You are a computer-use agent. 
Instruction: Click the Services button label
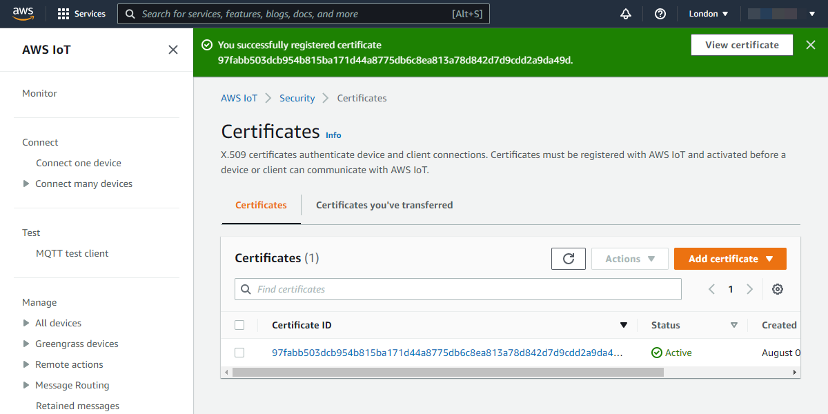tap(90, 14)
